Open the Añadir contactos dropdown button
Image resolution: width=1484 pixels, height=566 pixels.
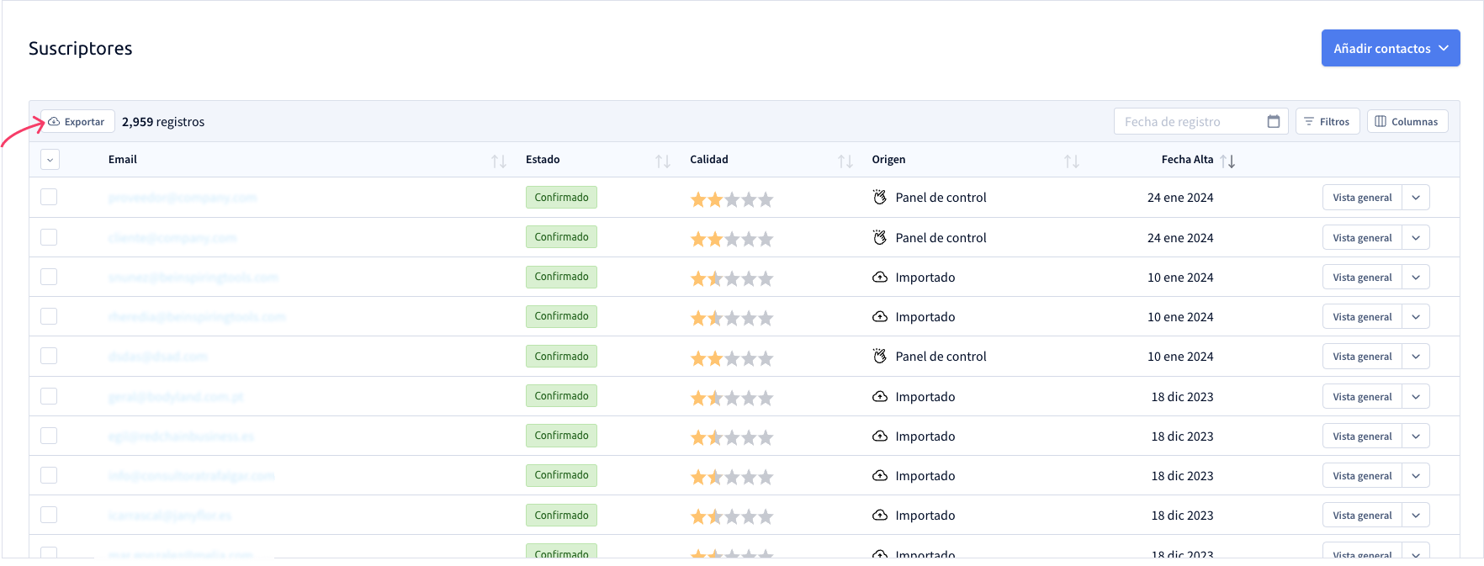pos(1390,48)
